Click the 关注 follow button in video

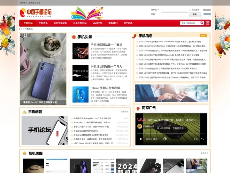pos(160,126)
